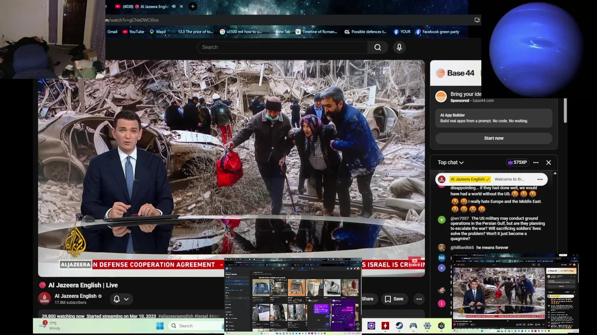Open the Maps bookmark
Image resolution: width=597 pixels, height=335 pixels.
(158, 32)
